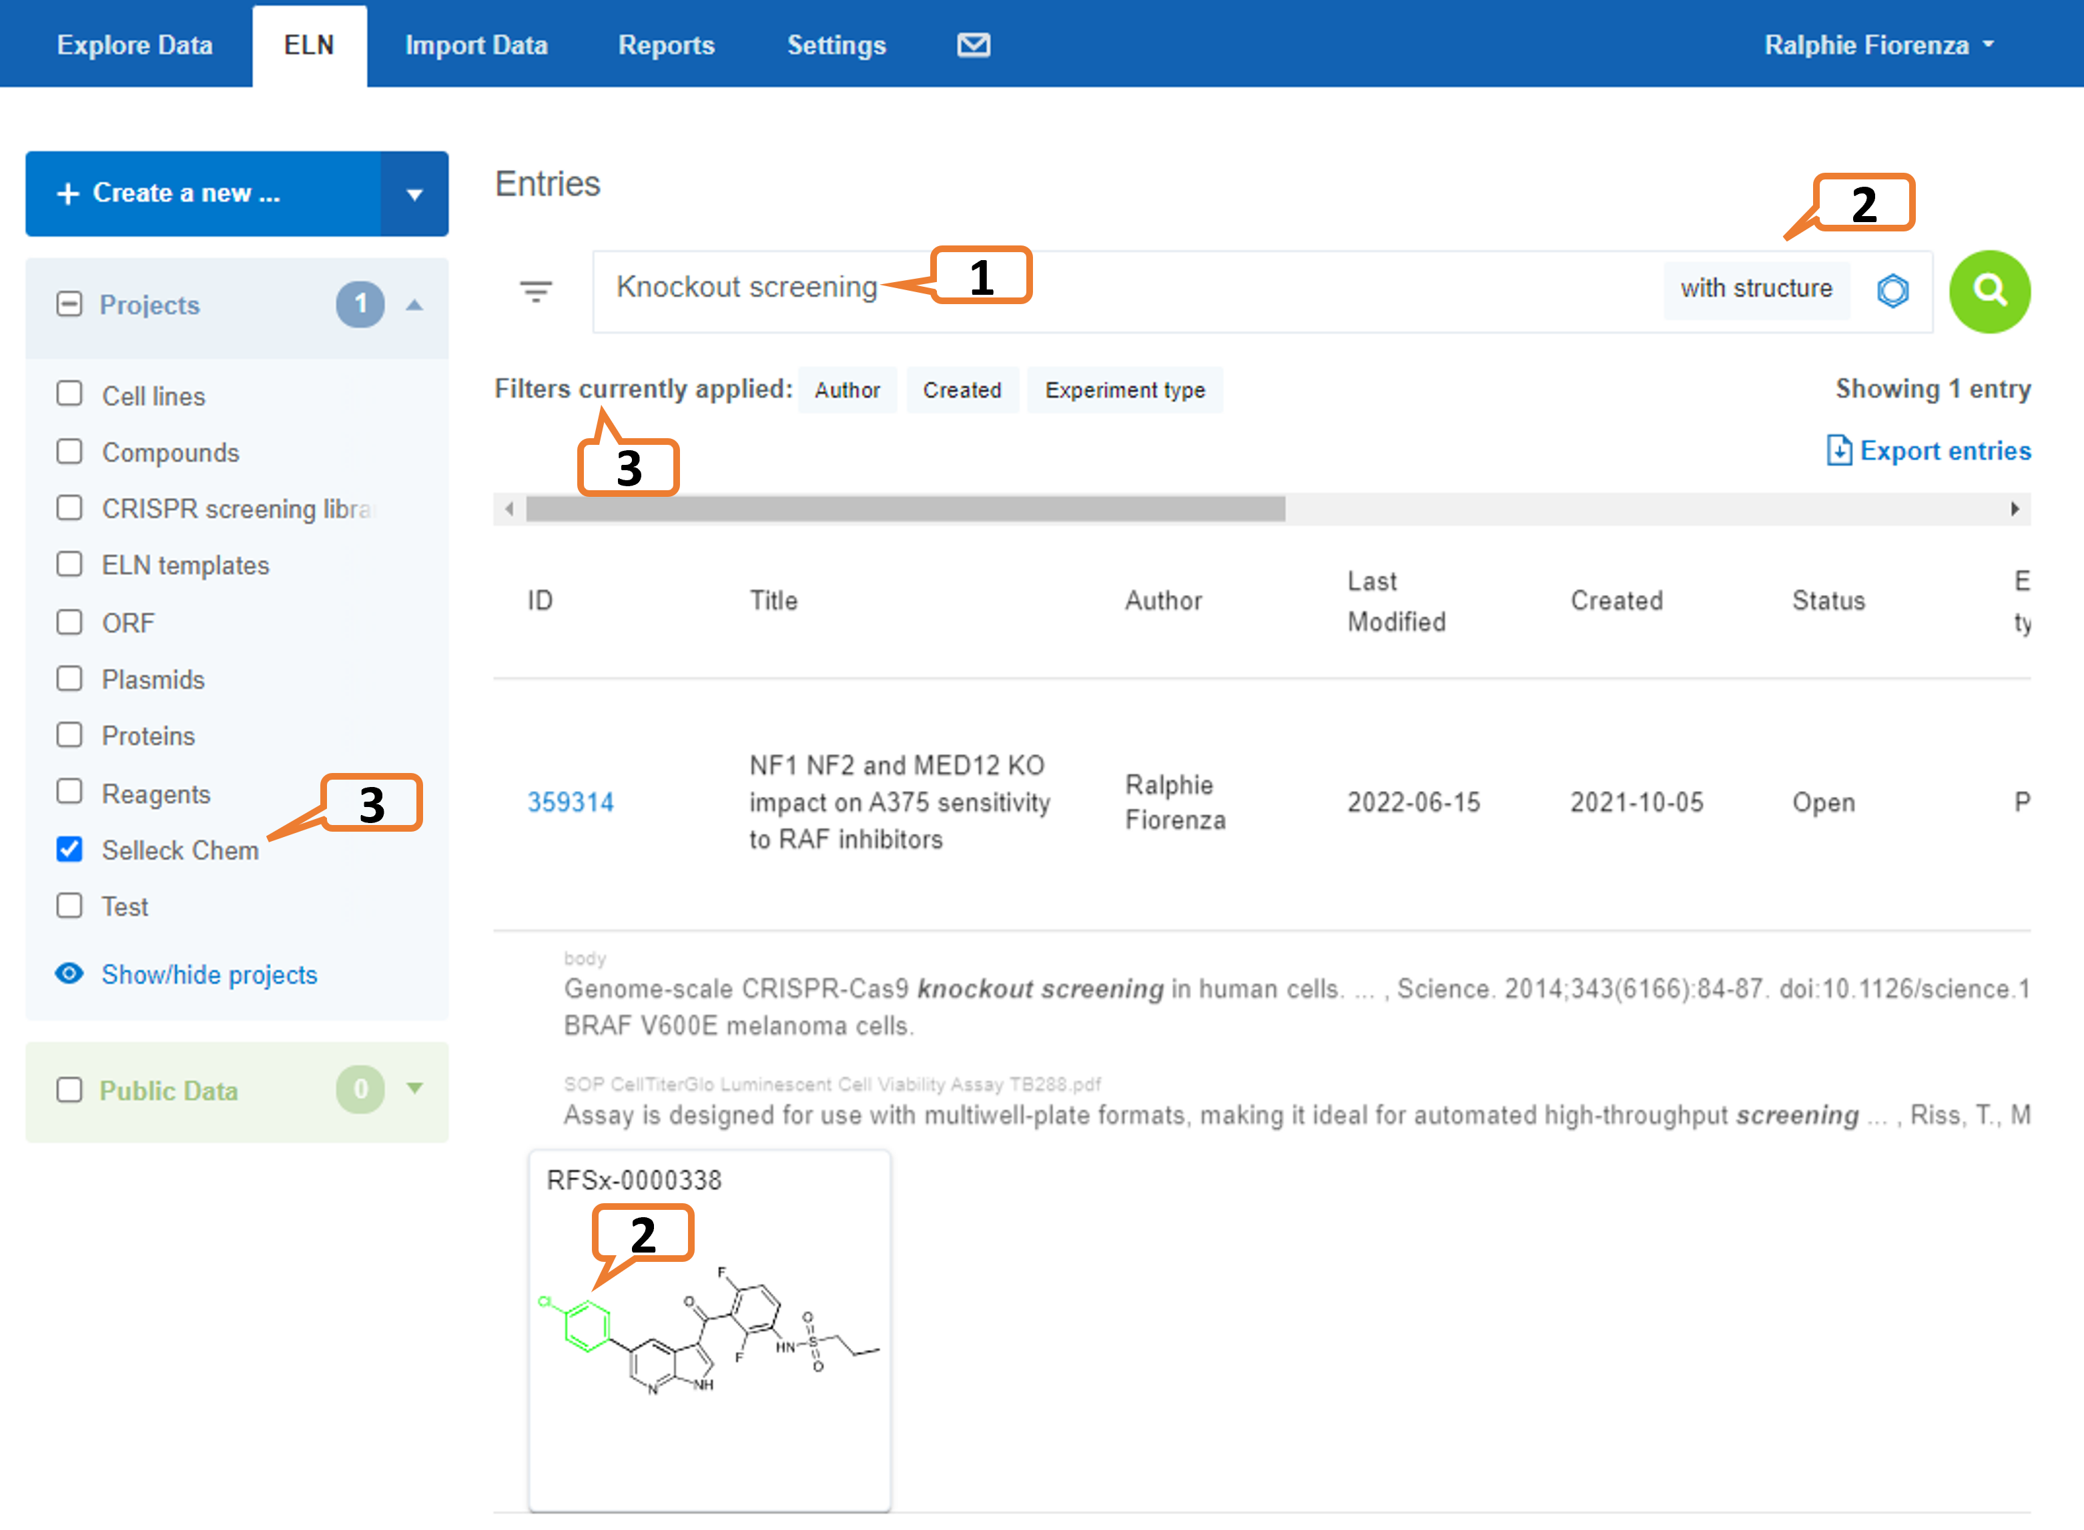Toggle the Projects select-all checkbox

click(x=69, y=303)
